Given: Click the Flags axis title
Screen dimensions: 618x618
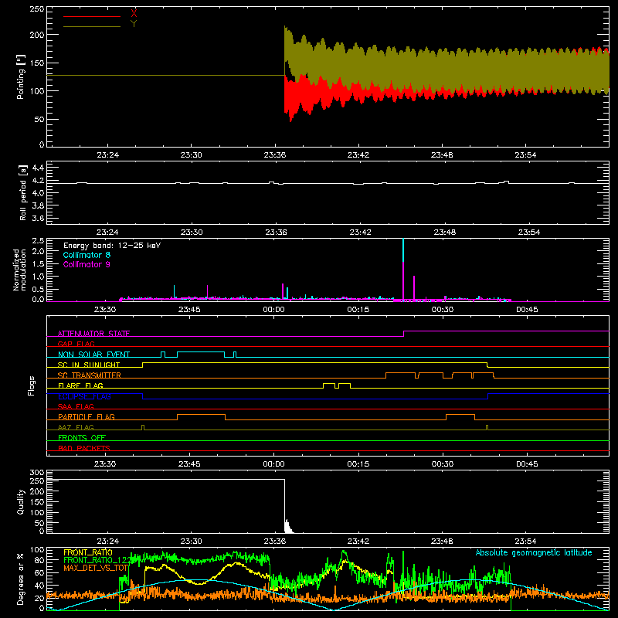Looking at the screenshot, I should (x=32, y=385).
